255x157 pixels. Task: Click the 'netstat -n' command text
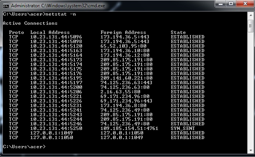click(x=61, y=14)
